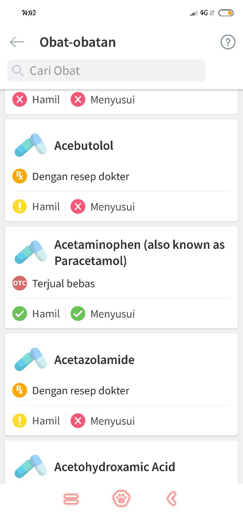This screenshot has width=243, height=513.
Task: Tap the search magnifier icon
Action: click(18, 71)
